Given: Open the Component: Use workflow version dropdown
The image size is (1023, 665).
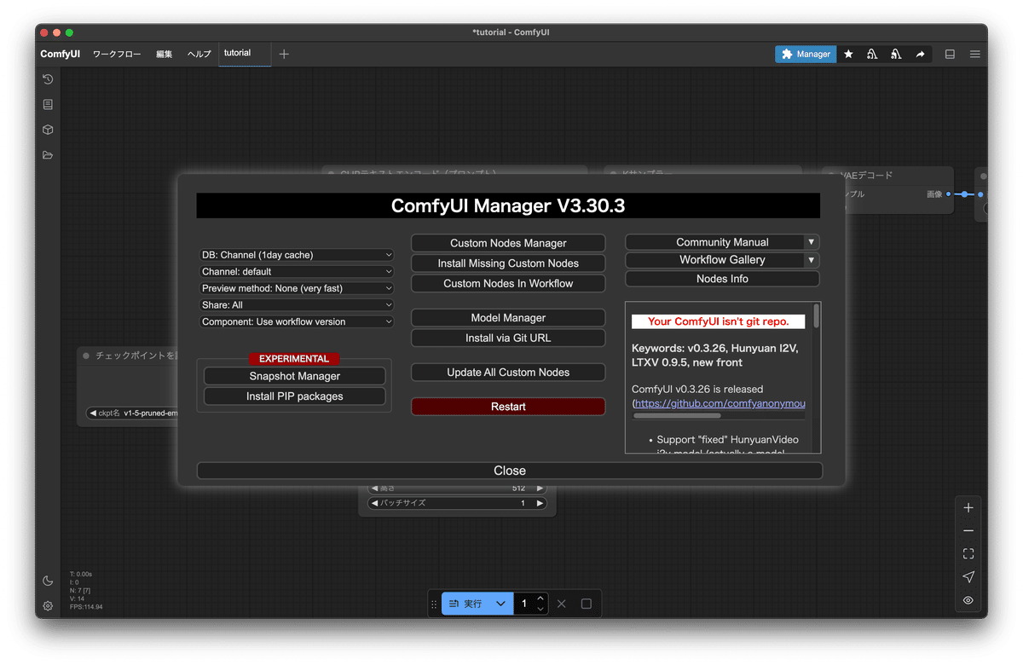Looking at the screenshot, I should click(x=297, y=321).
